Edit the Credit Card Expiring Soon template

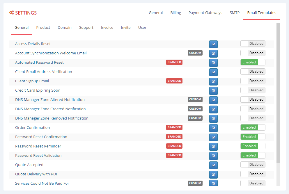click(213, 91)
